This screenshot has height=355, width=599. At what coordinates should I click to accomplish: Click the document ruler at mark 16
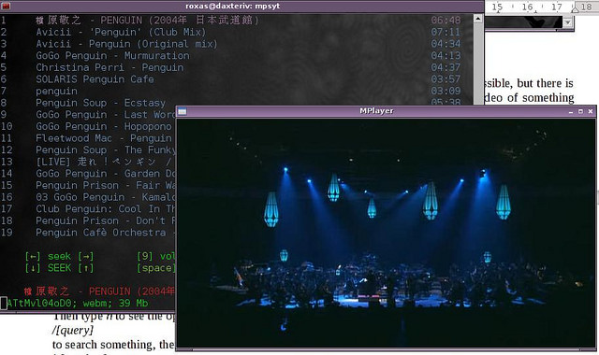[527, 7]
